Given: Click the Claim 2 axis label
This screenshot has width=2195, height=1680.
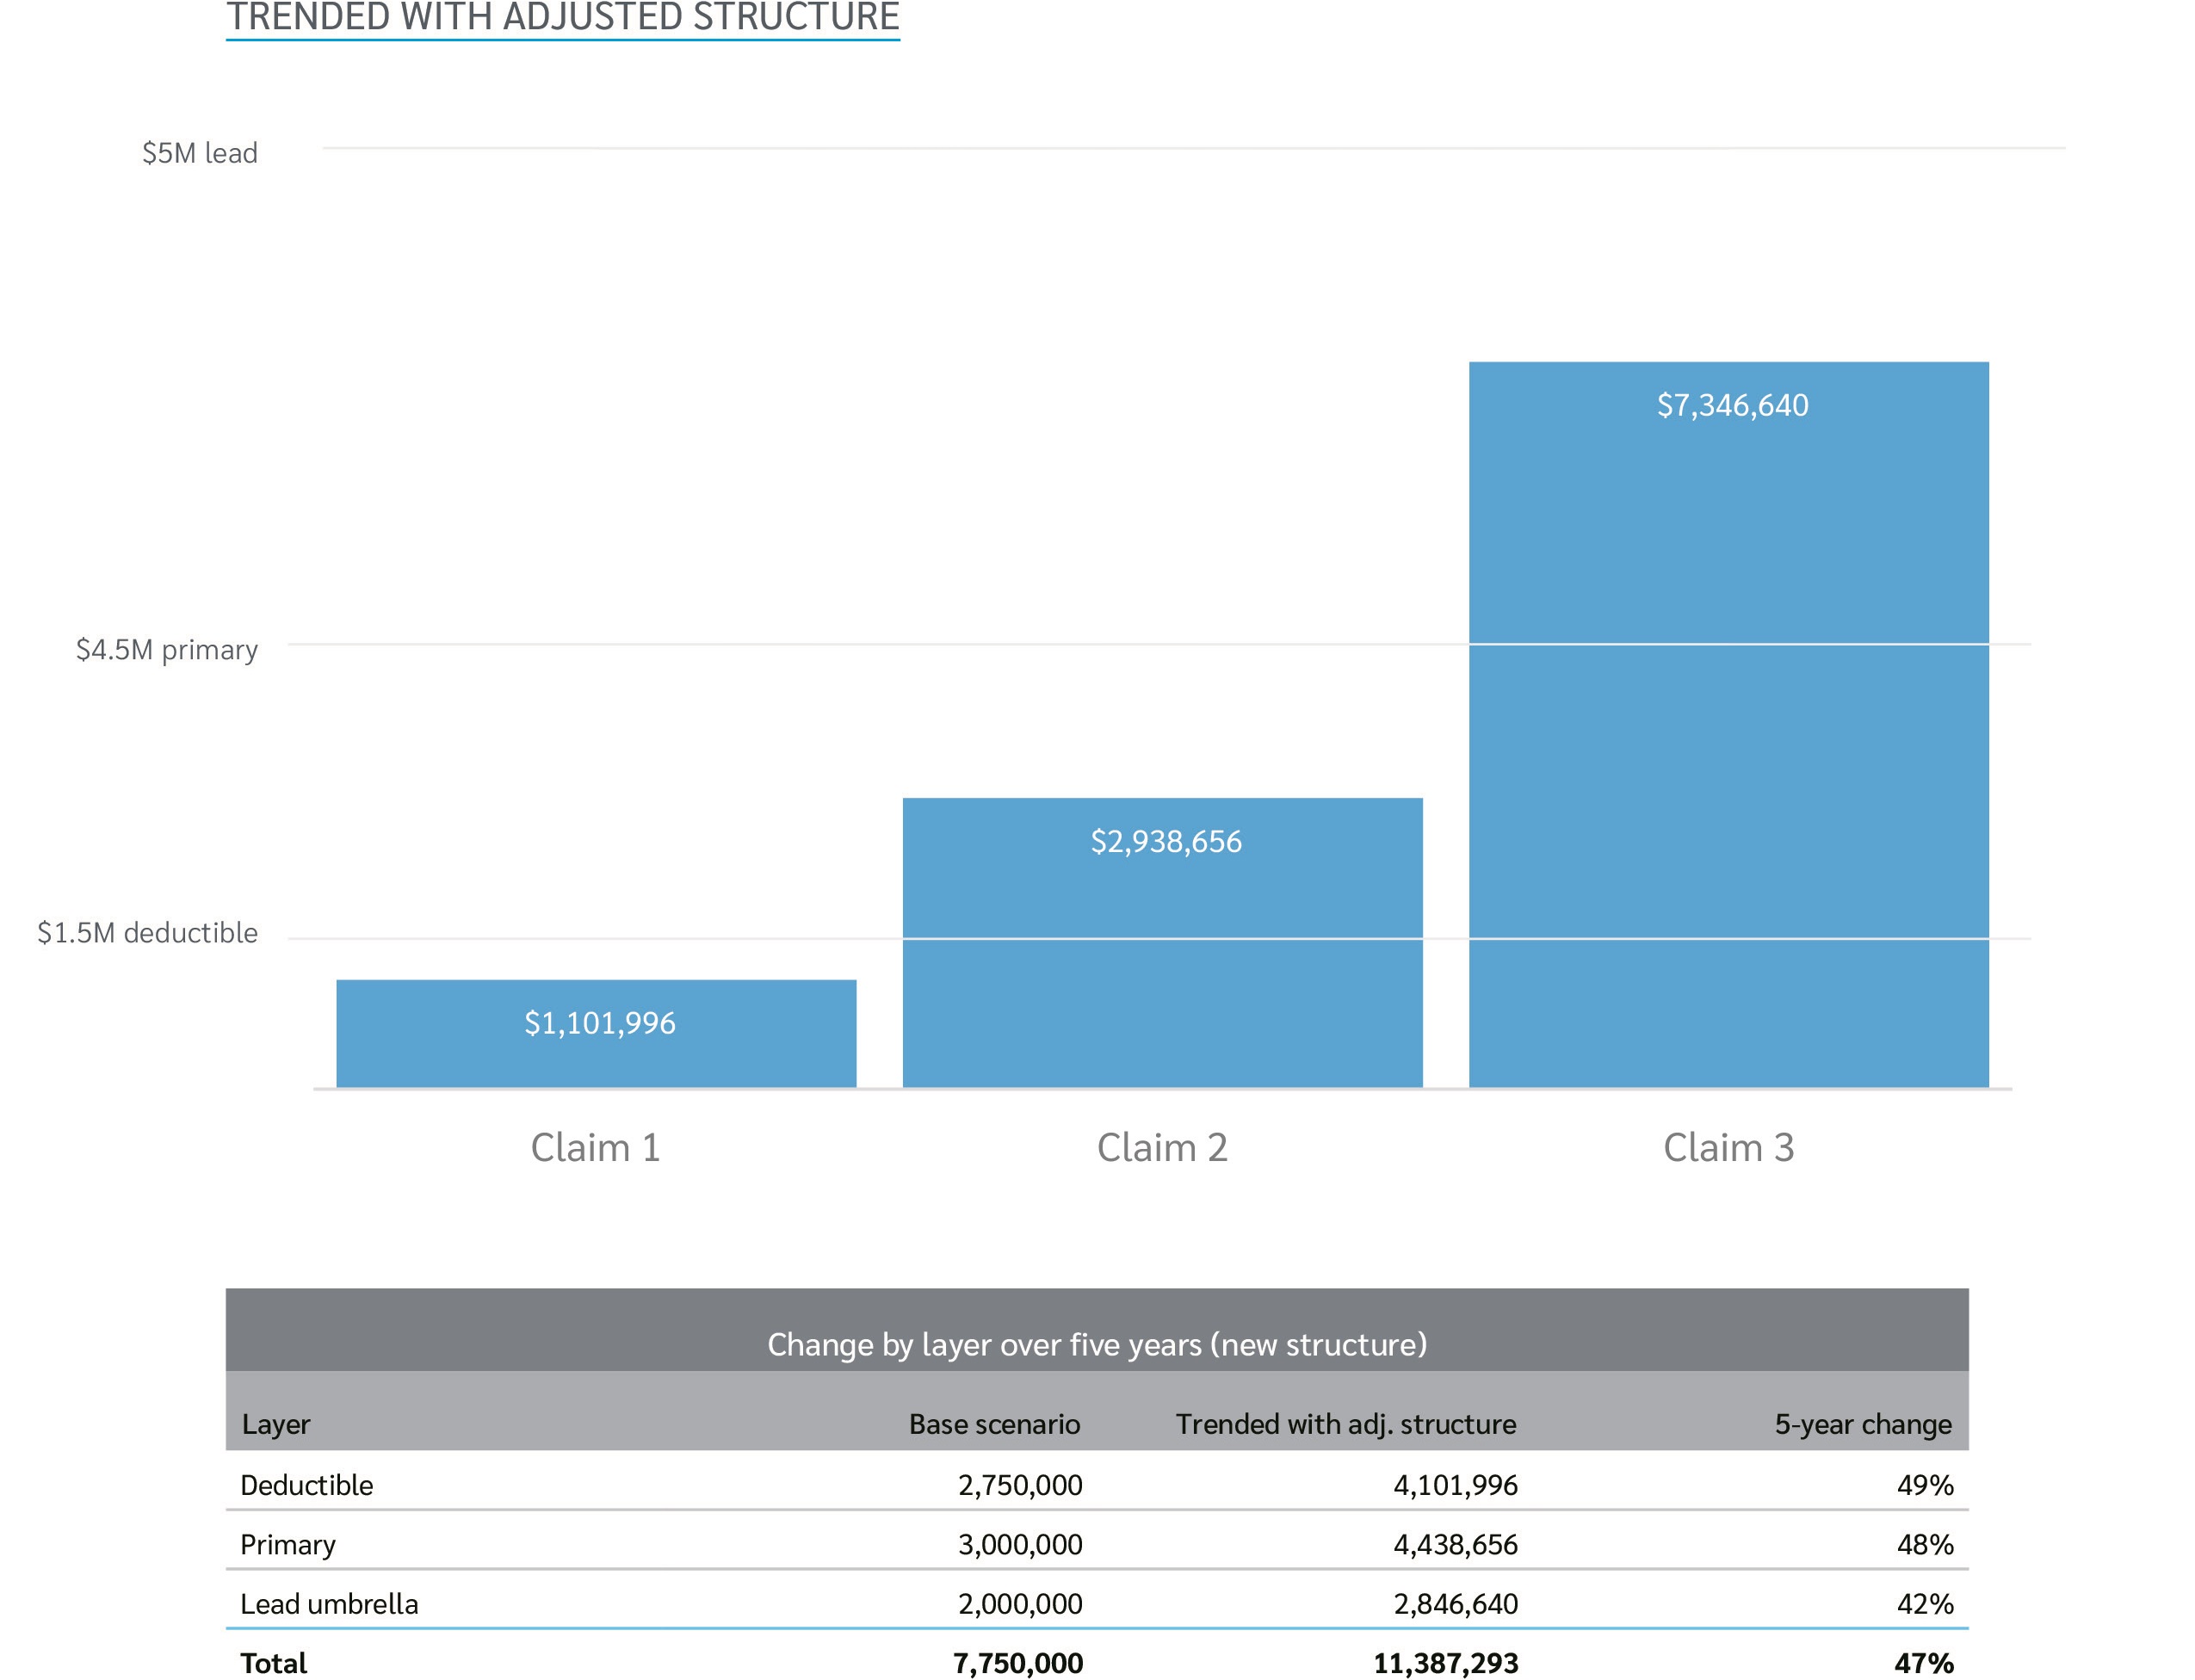Looking at the screenshot, I should 1162,1147.
